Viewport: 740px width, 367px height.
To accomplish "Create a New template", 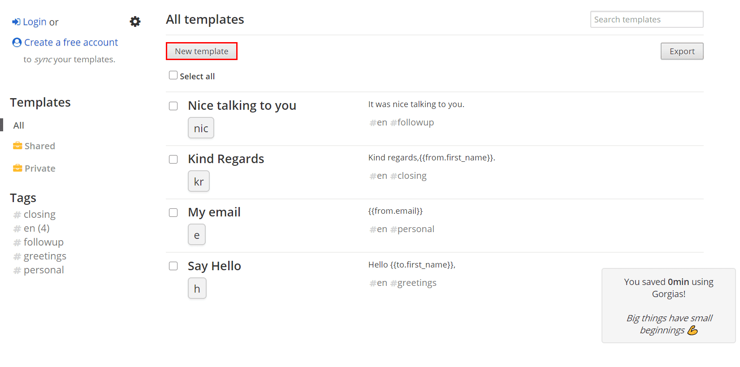I will pos(202,51).
